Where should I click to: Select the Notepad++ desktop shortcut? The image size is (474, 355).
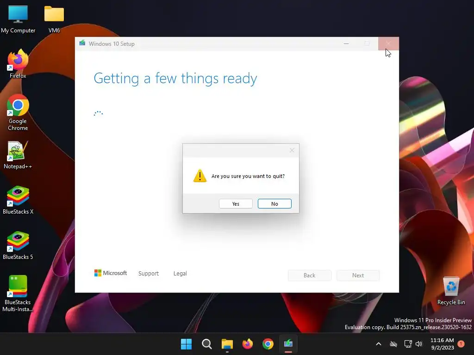[18, 155]
